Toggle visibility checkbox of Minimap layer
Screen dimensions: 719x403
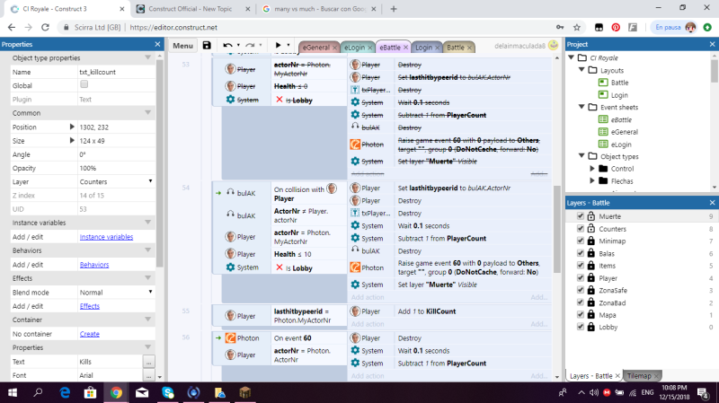(x=581, y=241)
